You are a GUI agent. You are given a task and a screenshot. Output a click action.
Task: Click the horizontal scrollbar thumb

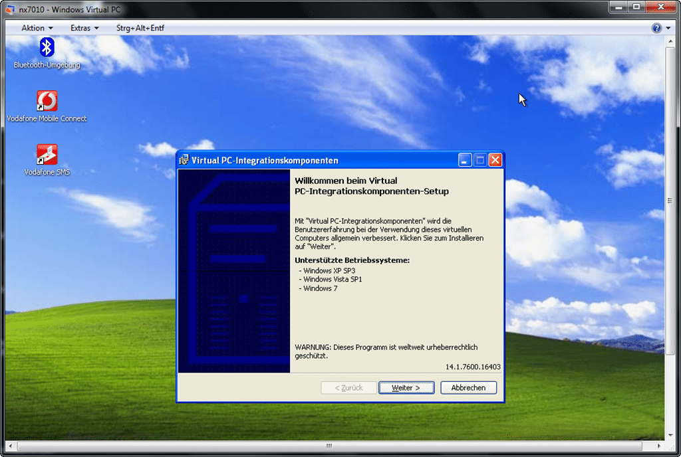pyautogui.click(x=329, y=445)
